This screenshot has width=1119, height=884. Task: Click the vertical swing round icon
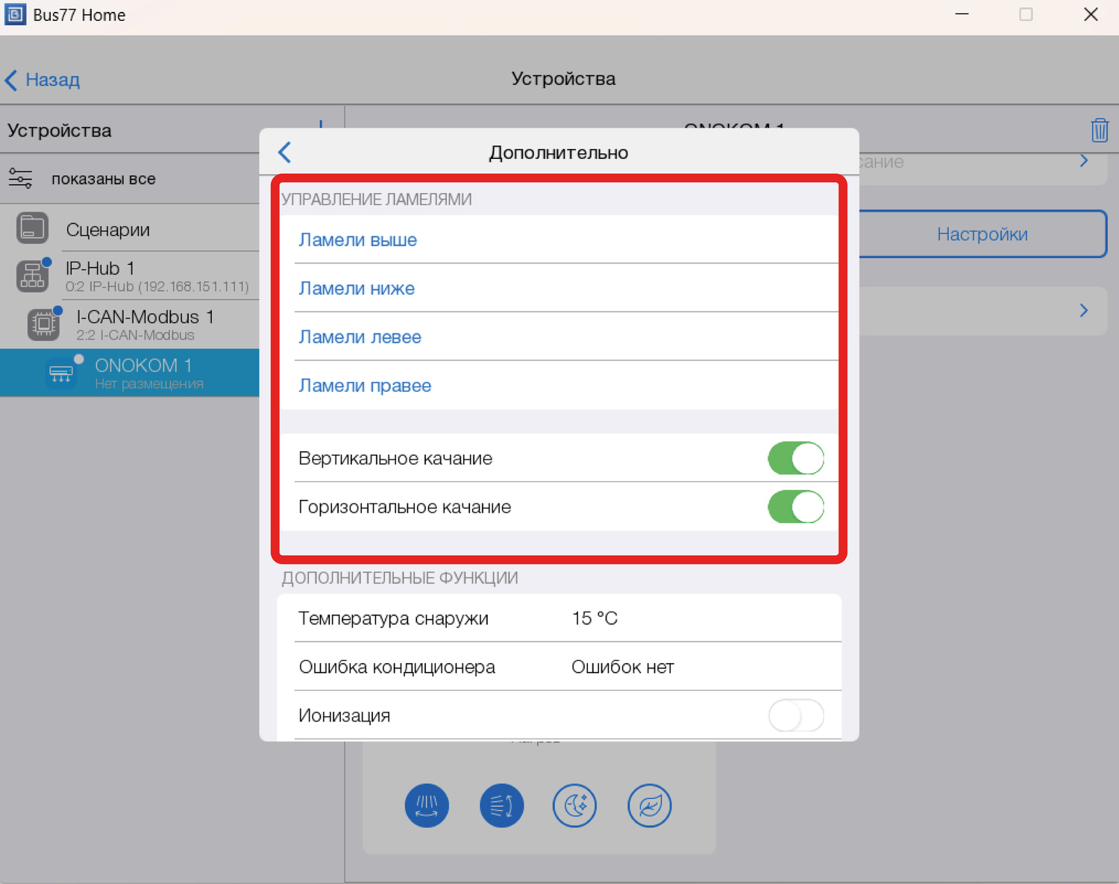[427, 806]
